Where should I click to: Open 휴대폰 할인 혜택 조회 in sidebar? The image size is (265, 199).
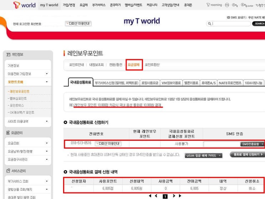point(22,197)
